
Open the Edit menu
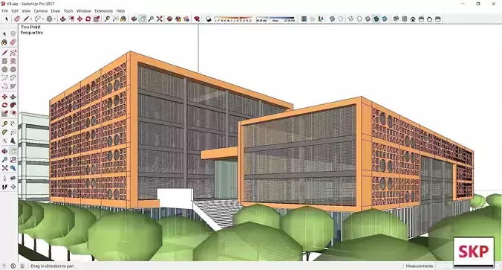pyautogui.click(x=15, y=11)
